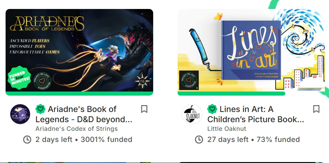Click clock icon next to 2 days left
The width and height of the screenshot is (329, 163).
tap(27, 139)
